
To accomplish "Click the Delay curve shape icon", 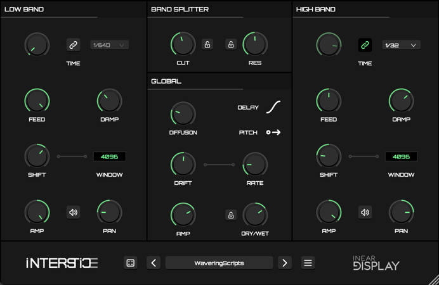I will [x=273, y=107].
